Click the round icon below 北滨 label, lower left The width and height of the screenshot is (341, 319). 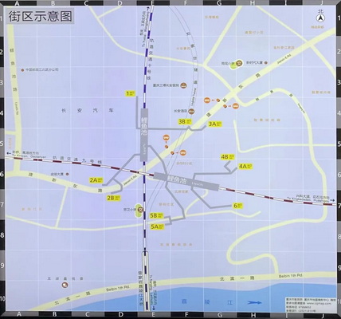[65, 285]
